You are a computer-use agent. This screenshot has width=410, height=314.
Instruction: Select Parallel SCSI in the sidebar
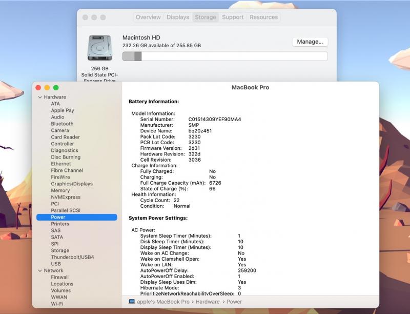[x=66, y=210]
